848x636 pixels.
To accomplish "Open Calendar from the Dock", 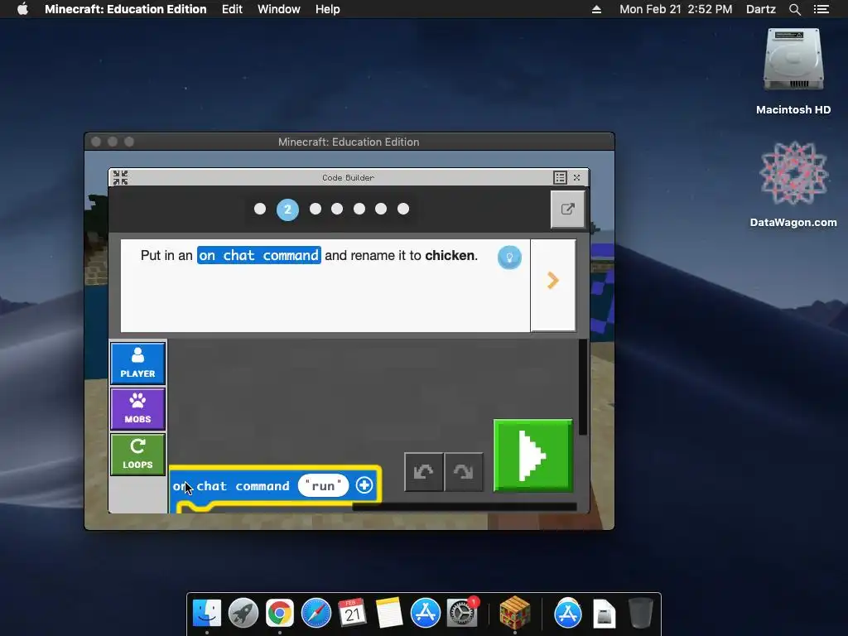I will pyautogui.click(x=353, y=614).
